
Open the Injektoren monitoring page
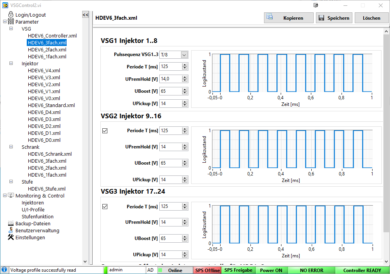33,203
